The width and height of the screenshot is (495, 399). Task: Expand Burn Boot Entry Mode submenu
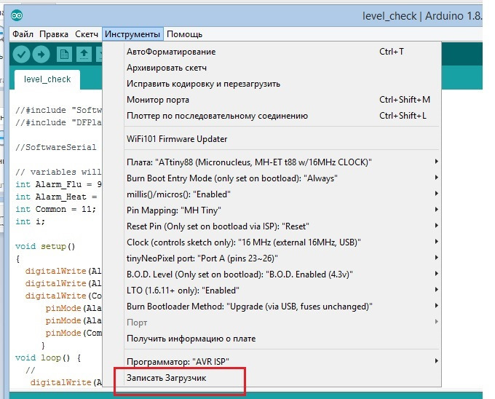(x=272, y=178)
